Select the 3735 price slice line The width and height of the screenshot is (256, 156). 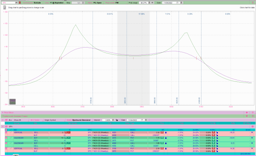point(93,58)
